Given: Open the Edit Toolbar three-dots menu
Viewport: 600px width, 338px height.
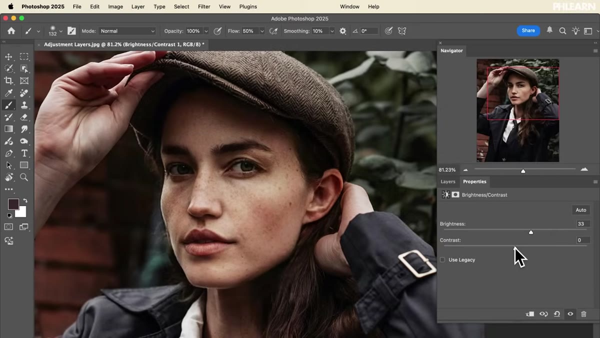Looking at the screenshot, I should coord(8,189).
